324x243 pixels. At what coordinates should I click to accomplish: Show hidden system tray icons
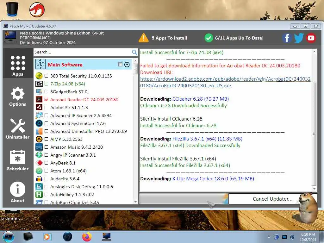[x=269, y=237]
